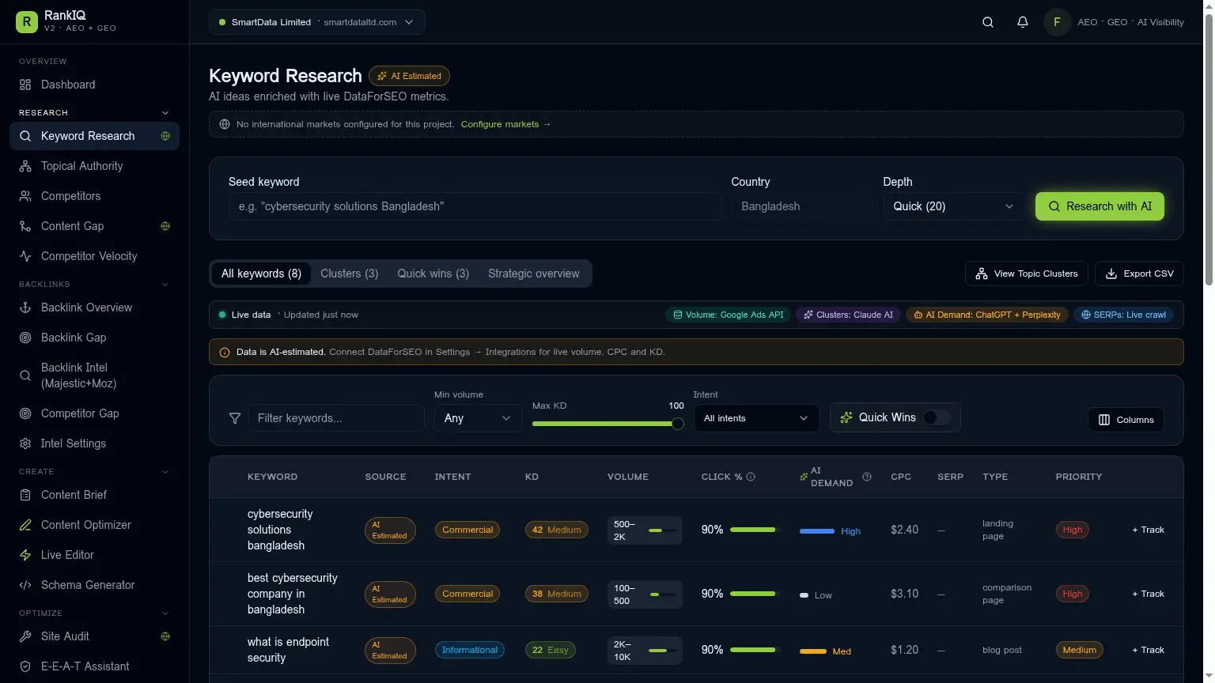
Task: Switch to the Clusters (3) tab
Action: [x=349, y=274]
